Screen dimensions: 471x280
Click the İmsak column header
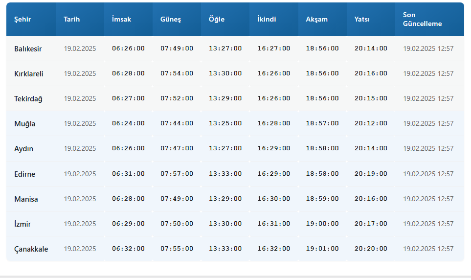pos(121,19)
